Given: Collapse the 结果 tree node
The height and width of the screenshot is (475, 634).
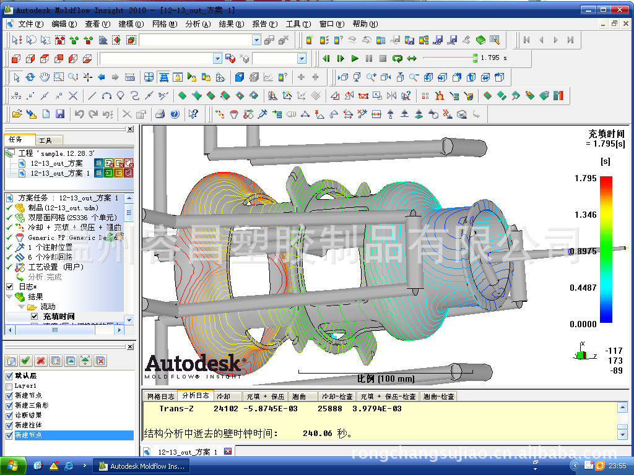Looking at the screenshot, I should [10, 297].
